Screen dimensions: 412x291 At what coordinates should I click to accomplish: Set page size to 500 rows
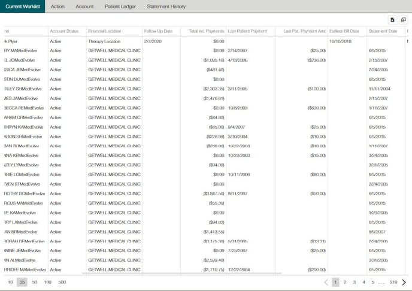62,282
